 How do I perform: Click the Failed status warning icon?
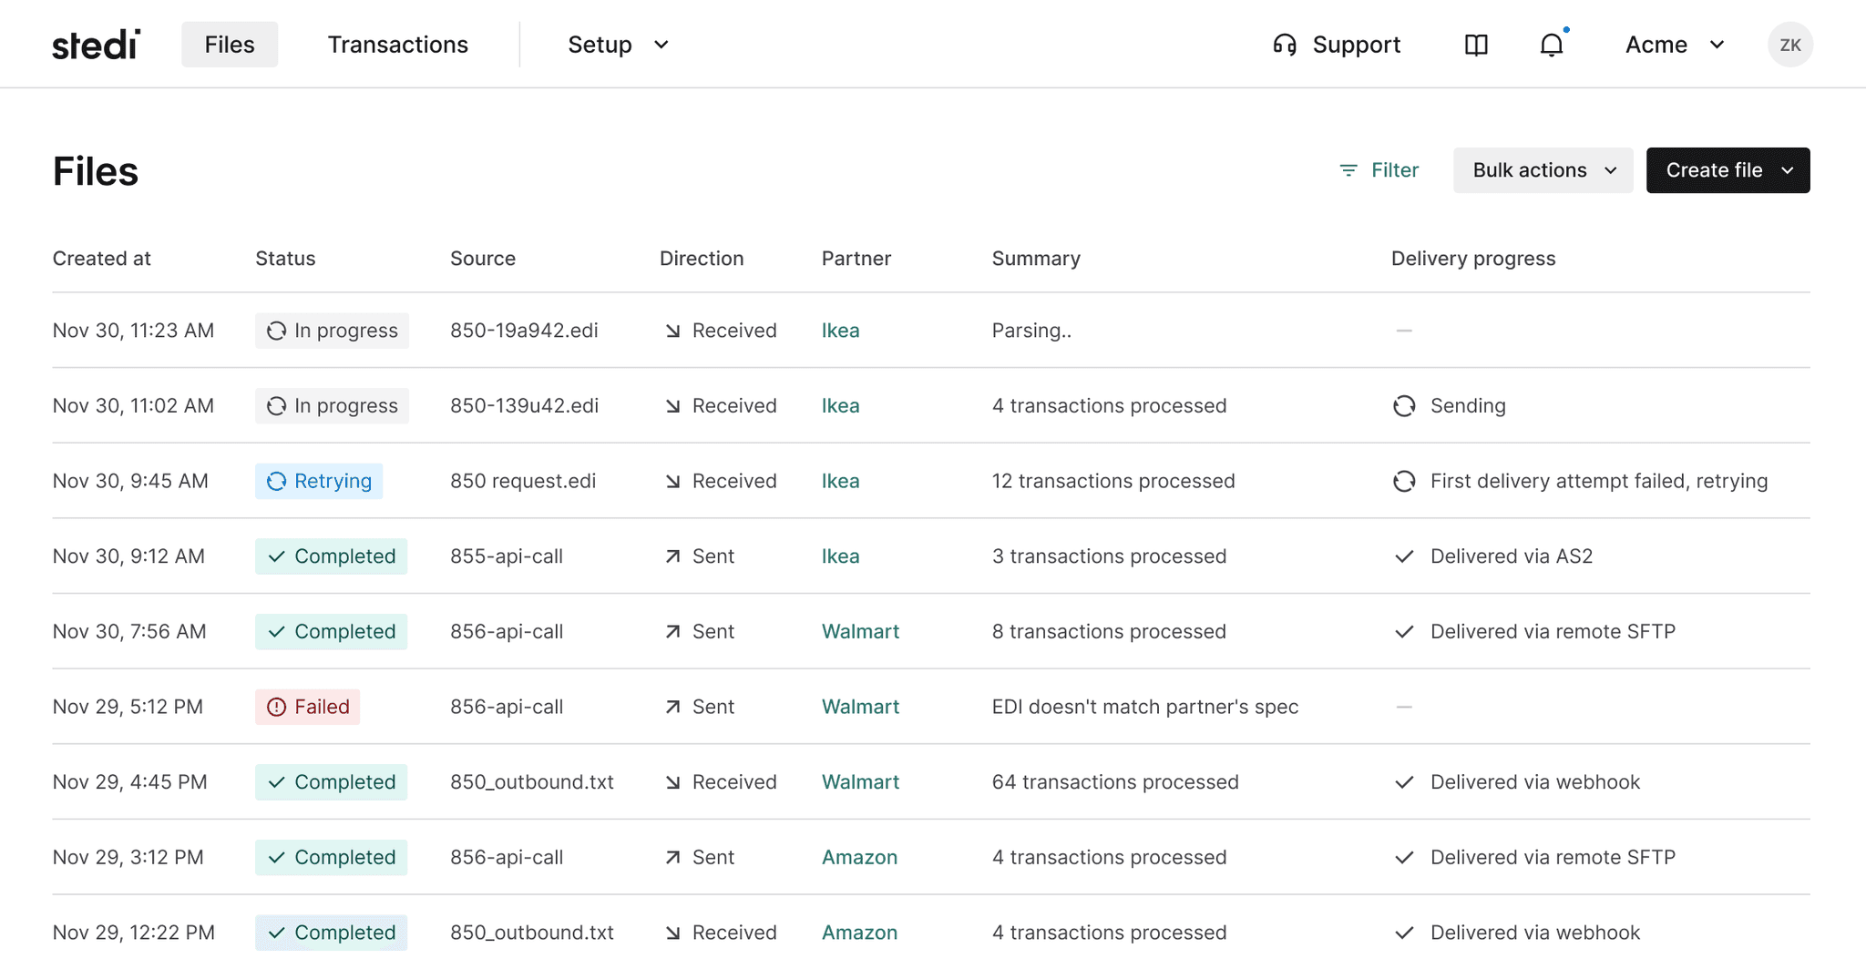pos(278,706)
